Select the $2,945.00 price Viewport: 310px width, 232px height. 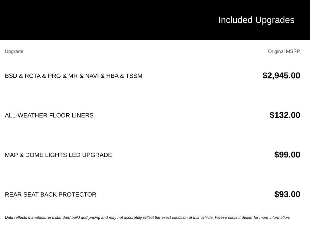(x=281, y=76)
